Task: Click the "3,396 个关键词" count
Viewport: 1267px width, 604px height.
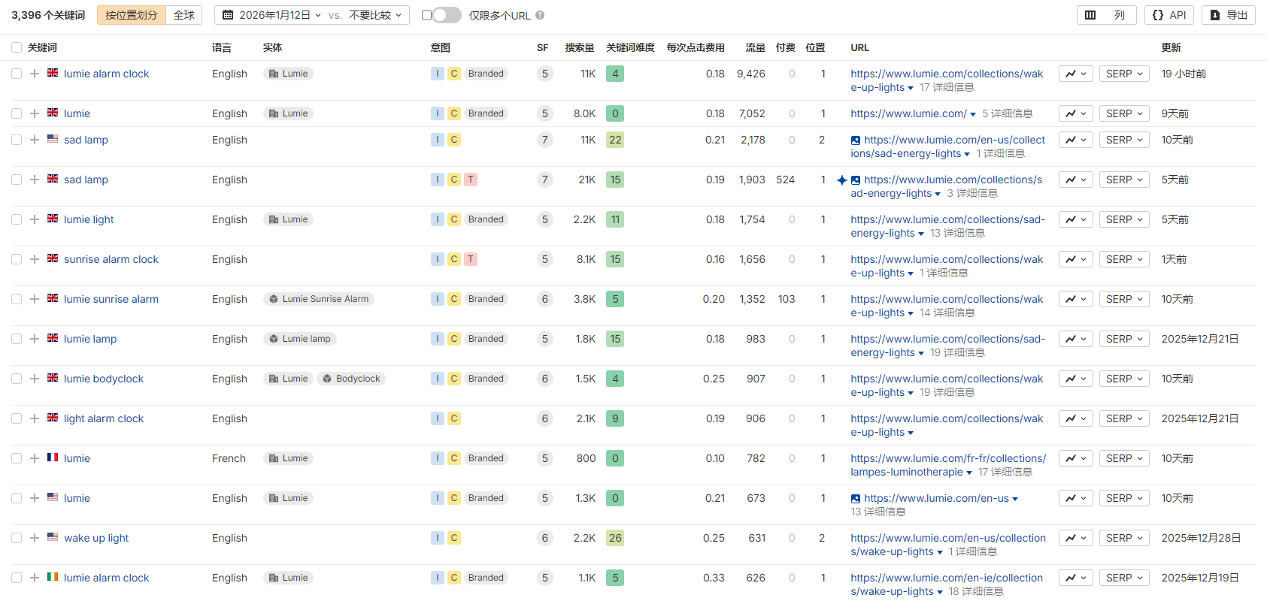Action: point(48,15)
